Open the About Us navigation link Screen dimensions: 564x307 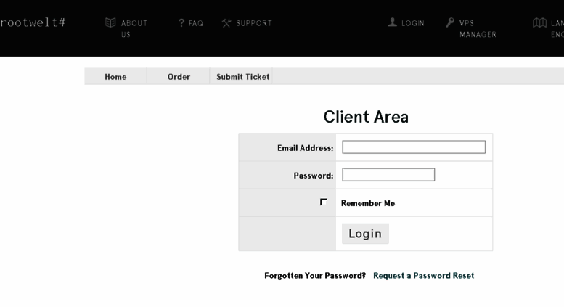(134, 29)
